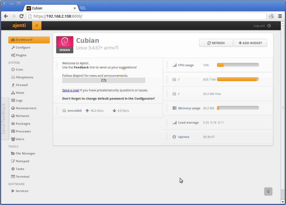Click the Uptime value 00:36:47

(x=209, y=137)
